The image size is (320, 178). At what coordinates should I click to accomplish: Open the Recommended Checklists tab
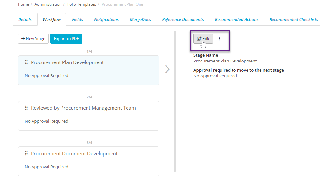pyautogui.click(x=294, y=20)
